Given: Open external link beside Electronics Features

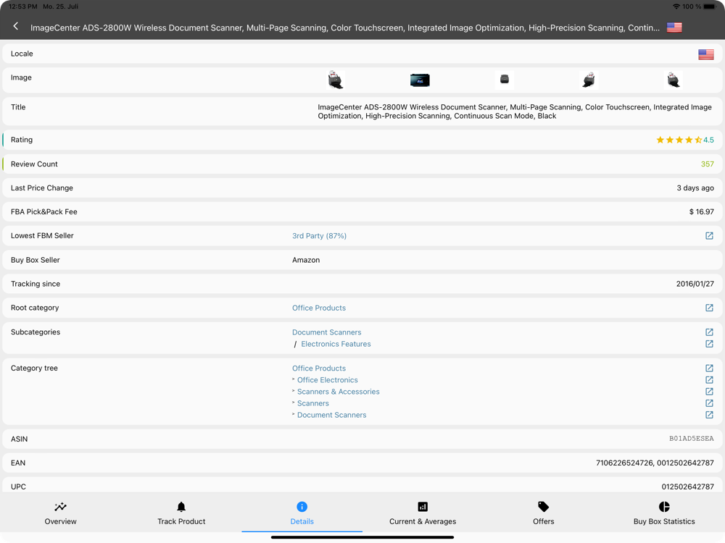Looking at the screenshot, I should [x=709, y=344].
